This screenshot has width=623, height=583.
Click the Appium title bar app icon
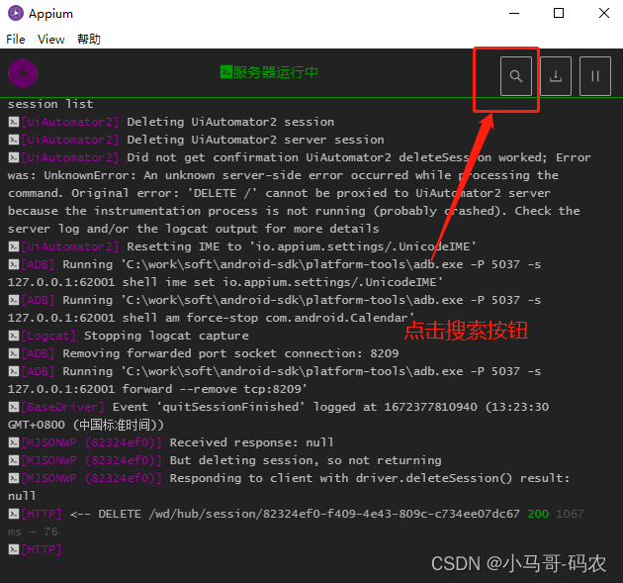pos(16,13)
